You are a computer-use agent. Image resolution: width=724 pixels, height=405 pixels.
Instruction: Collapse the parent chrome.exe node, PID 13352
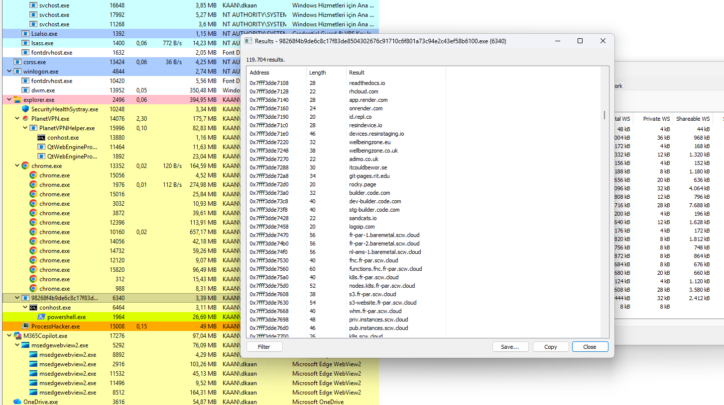pyautogui.click(x=17, y=165)
